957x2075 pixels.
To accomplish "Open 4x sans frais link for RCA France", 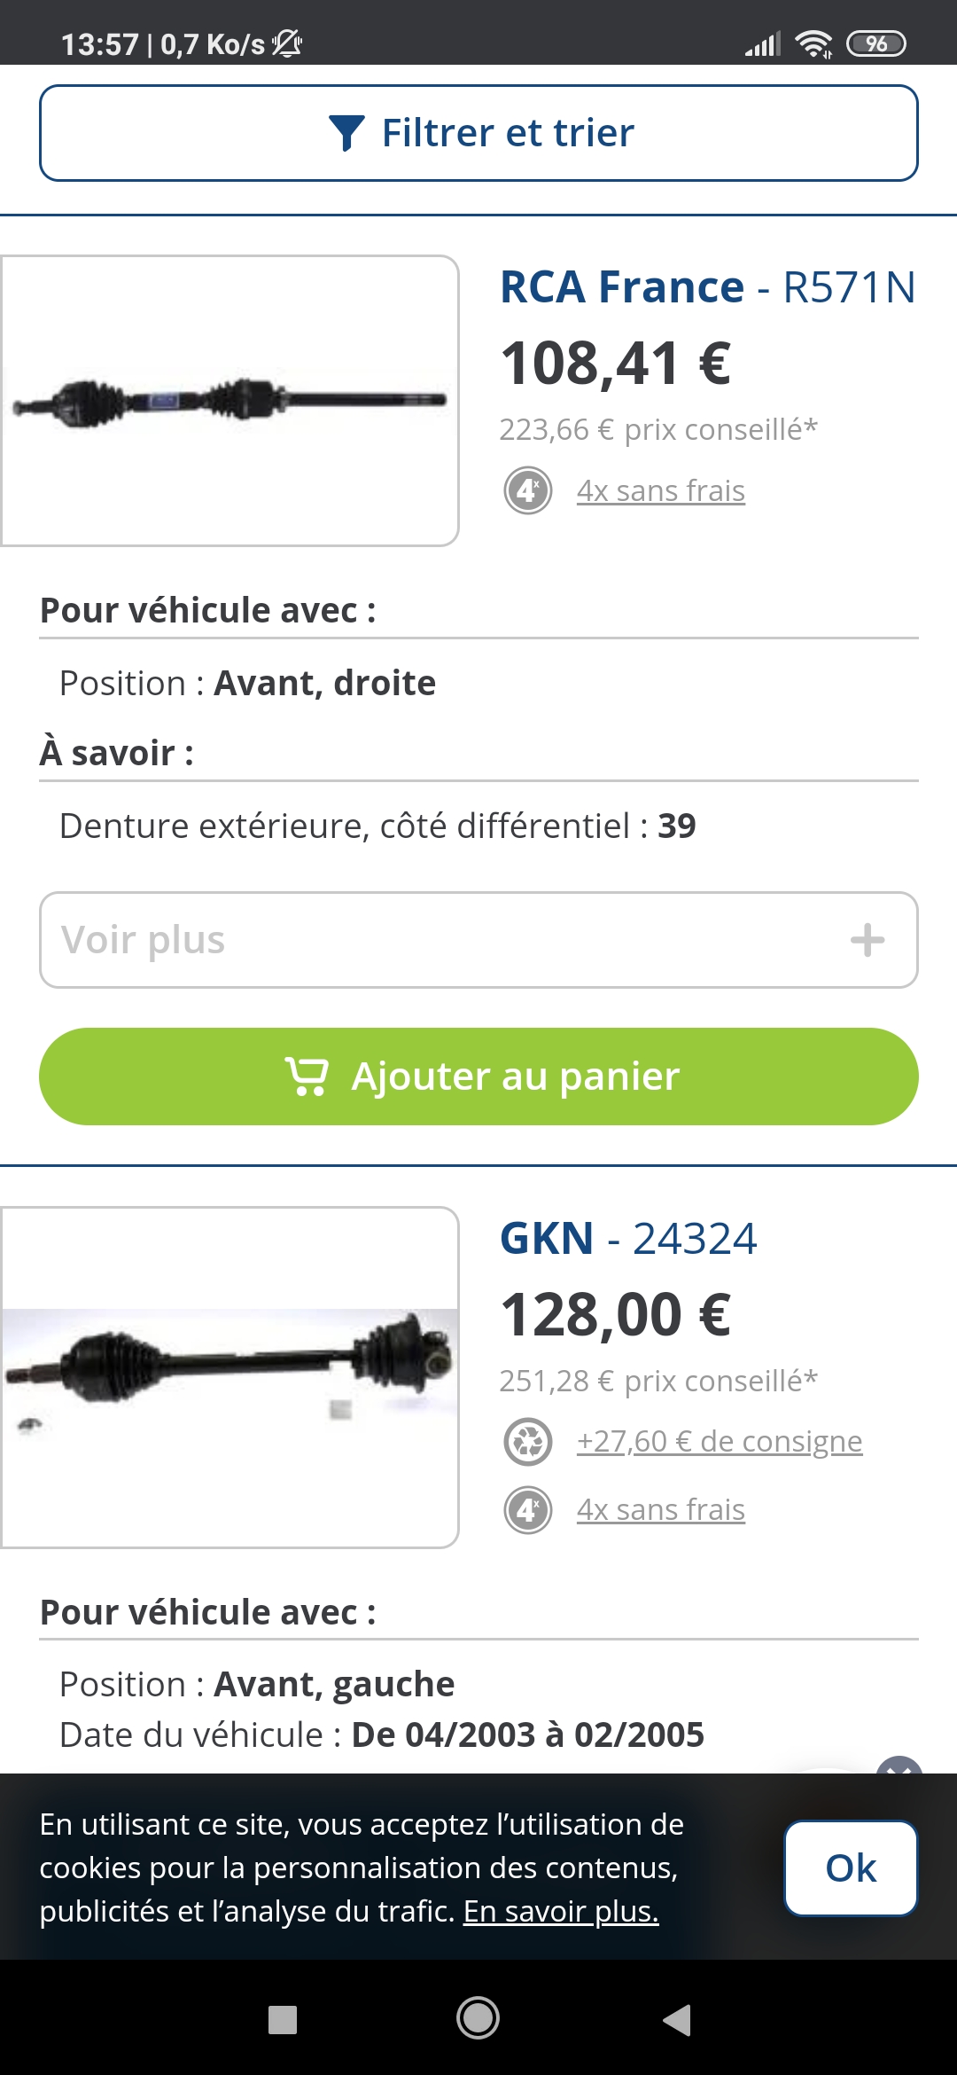I will coord(661,490).
